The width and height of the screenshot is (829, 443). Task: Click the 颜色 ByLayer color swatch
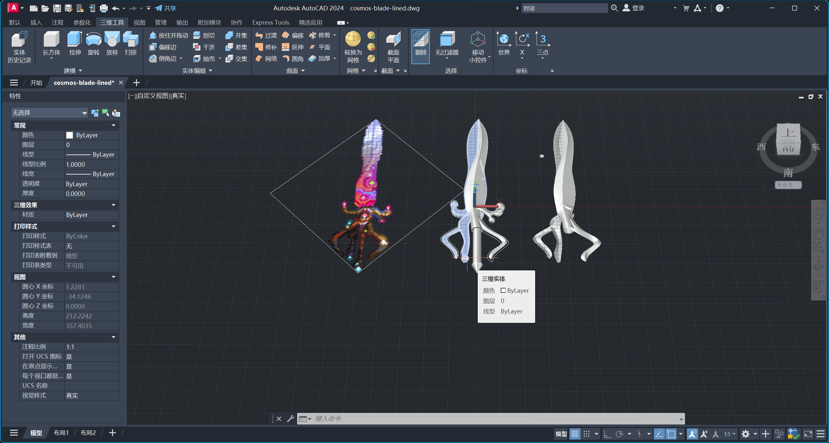69,135
